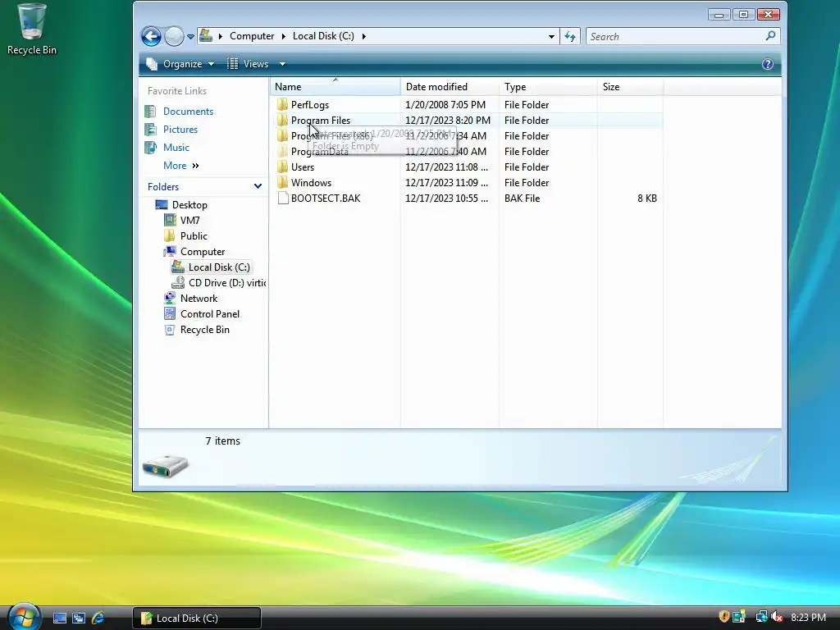The height and width of the screenshot is (630, 840).
Task: Select Public in the folder tree
Action: pyautogui.click(x=194, y=235)
